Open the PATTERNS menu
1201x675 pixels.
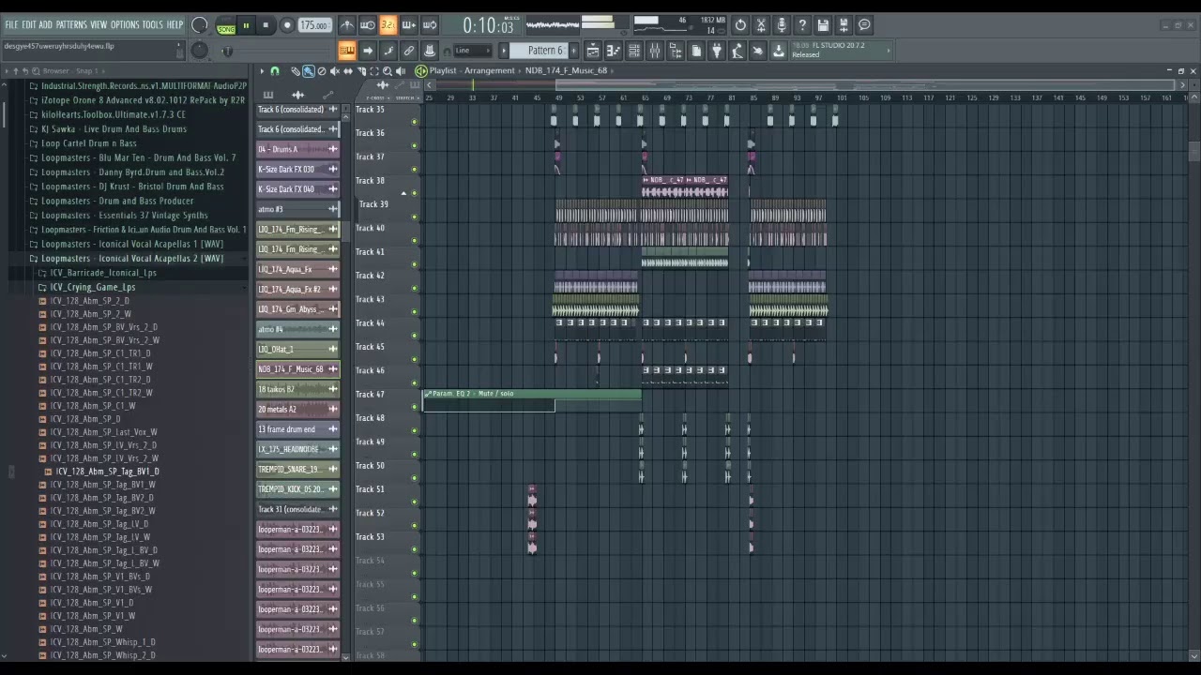pos(70,24)
